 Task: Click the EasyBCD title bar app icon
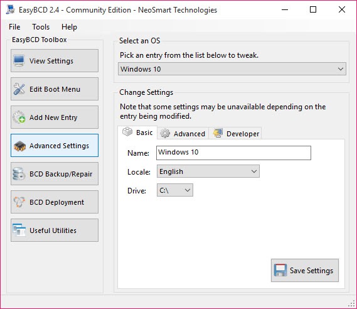tap(11, 10)
